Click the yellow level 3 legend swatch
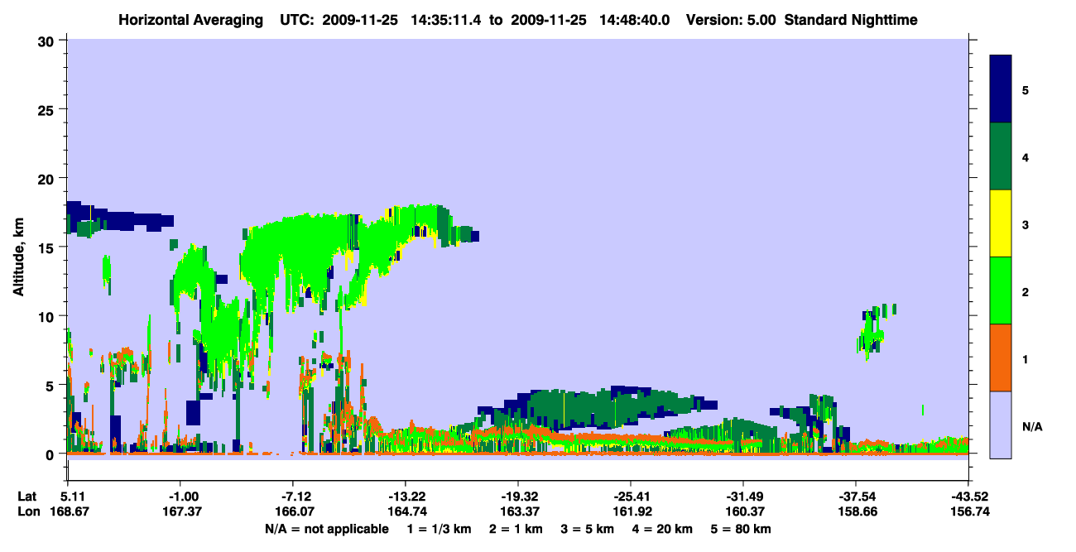 1001,223
